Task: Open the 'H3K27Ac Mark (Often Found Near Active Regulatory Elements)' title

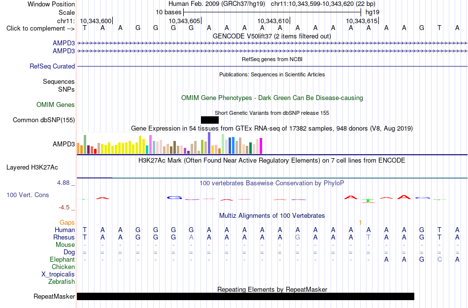Action: coord(272,161)
